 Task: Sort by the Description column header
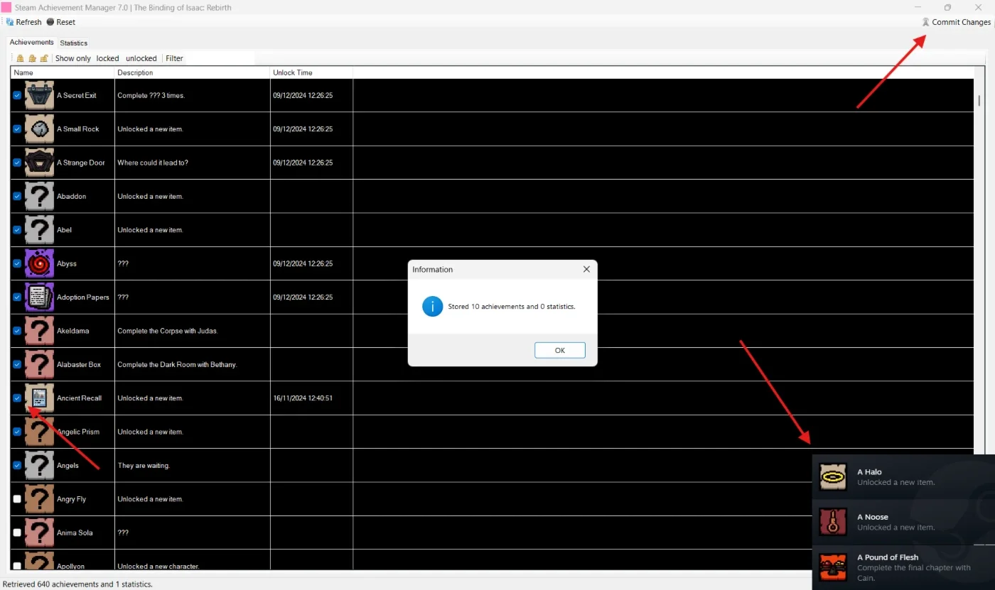pyautogui.click(x=193, y=72)
